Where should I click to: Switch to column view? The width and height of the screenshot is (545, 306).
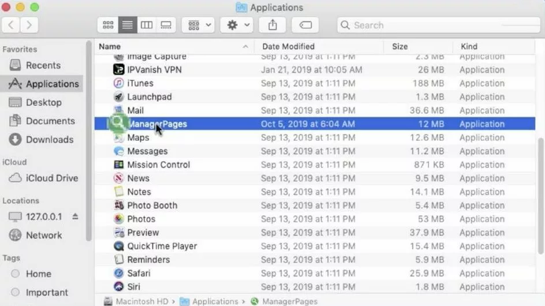[x=147, y=25]
